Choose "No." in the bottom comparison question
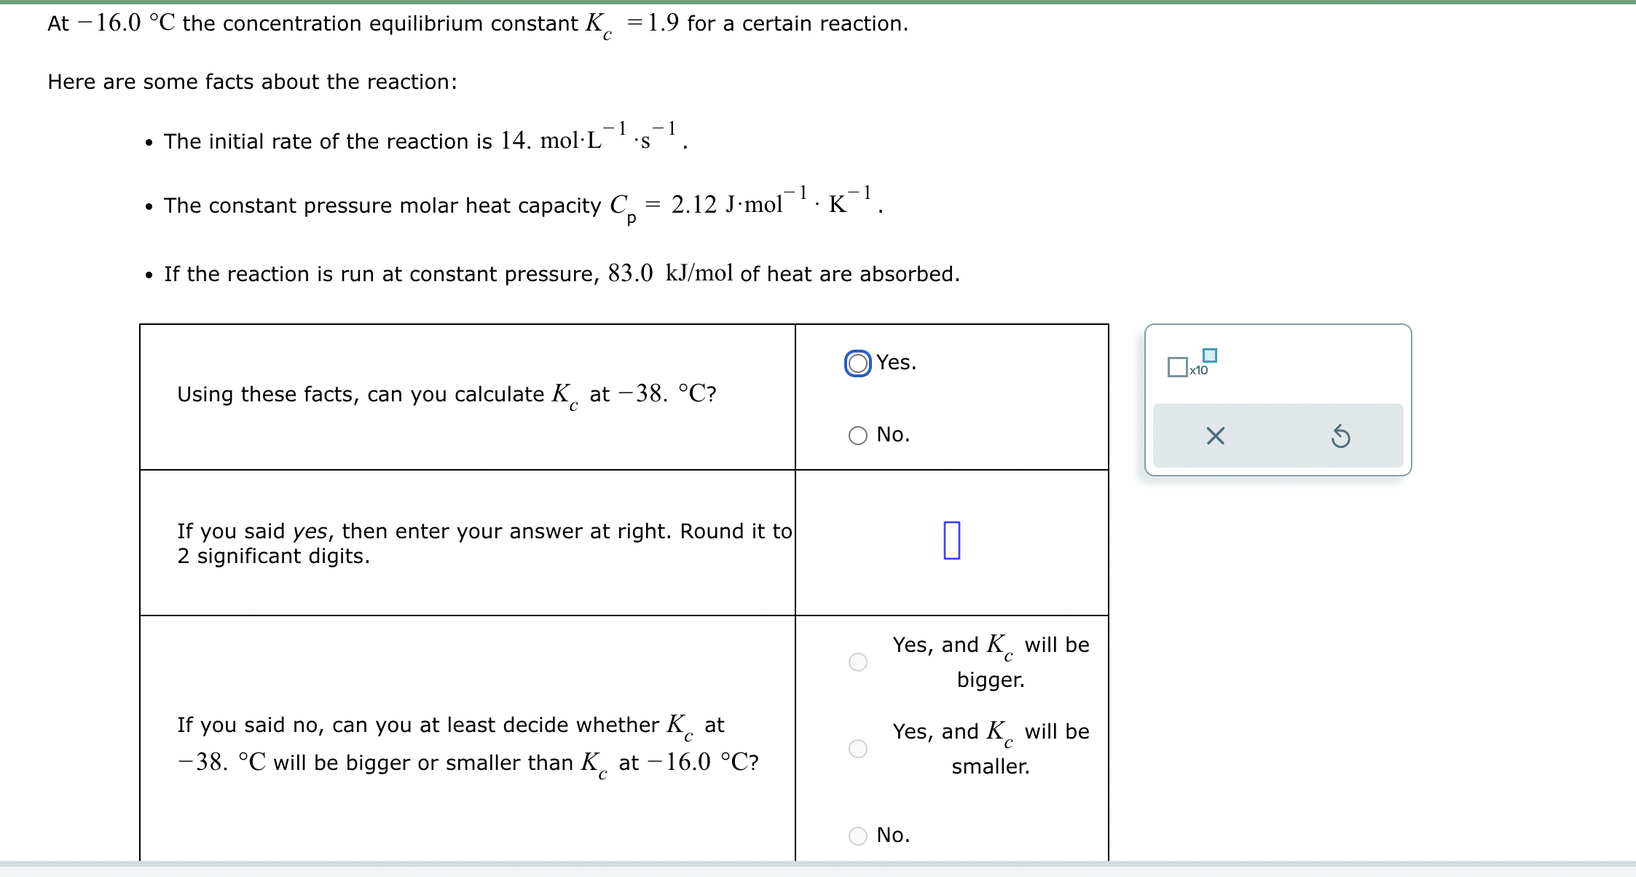This screenshot has width=1636, height=877. tap(857, 835)
